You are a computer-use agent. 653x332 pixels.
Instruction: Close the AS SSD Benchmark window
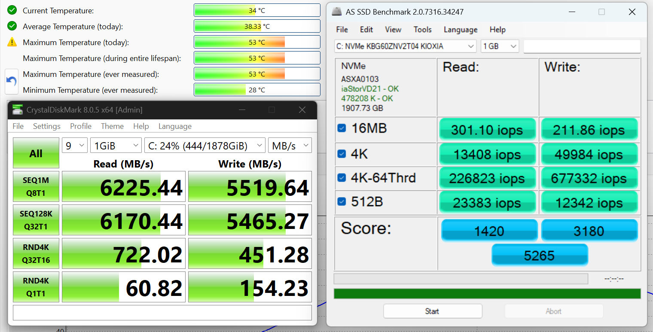click(632, 12)
